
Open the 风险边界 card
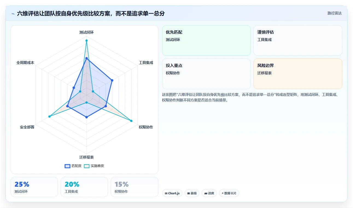point(298,74)
